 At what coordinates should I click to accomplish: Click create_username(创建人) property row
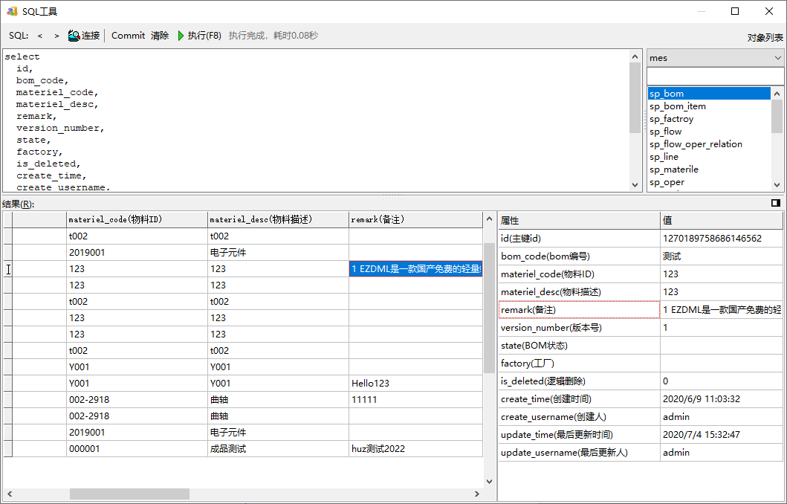pos(579,416)
